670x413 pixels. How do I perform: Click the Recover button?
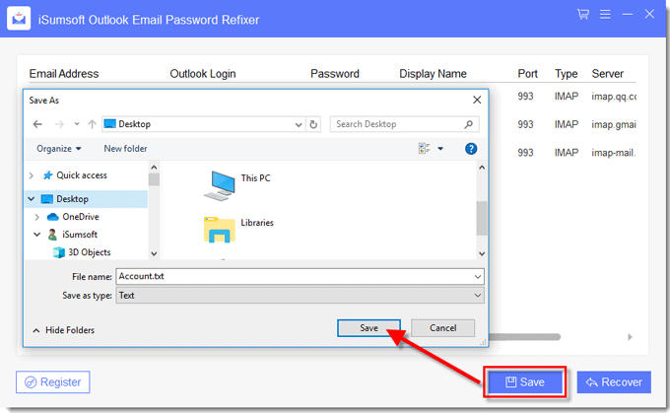(614, 381)
